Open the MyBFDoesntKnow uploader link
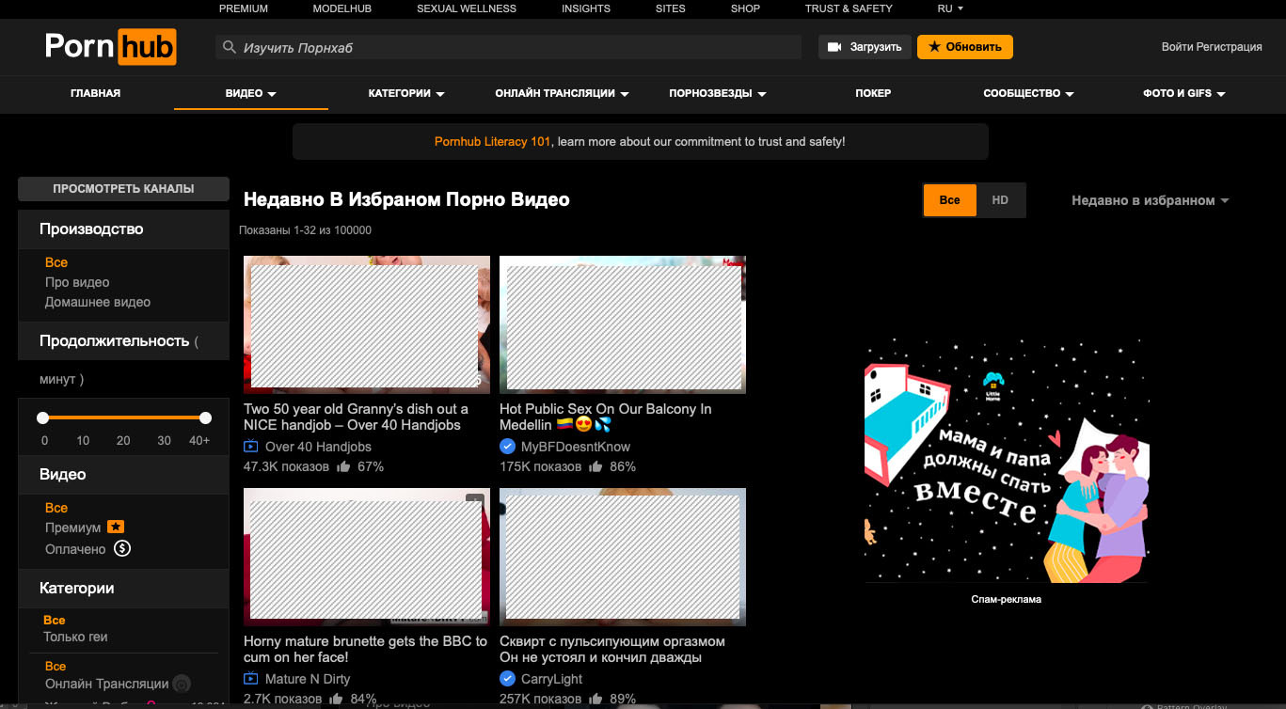Image resolution: width=1286 pixels, height=709 pixels. 576,447
